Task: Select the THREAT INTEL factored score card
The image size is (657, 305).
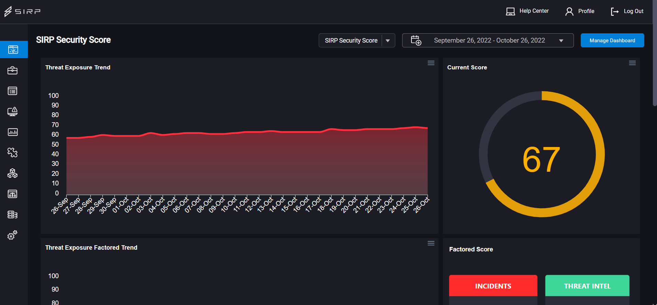Action: (x=587, y=286)
